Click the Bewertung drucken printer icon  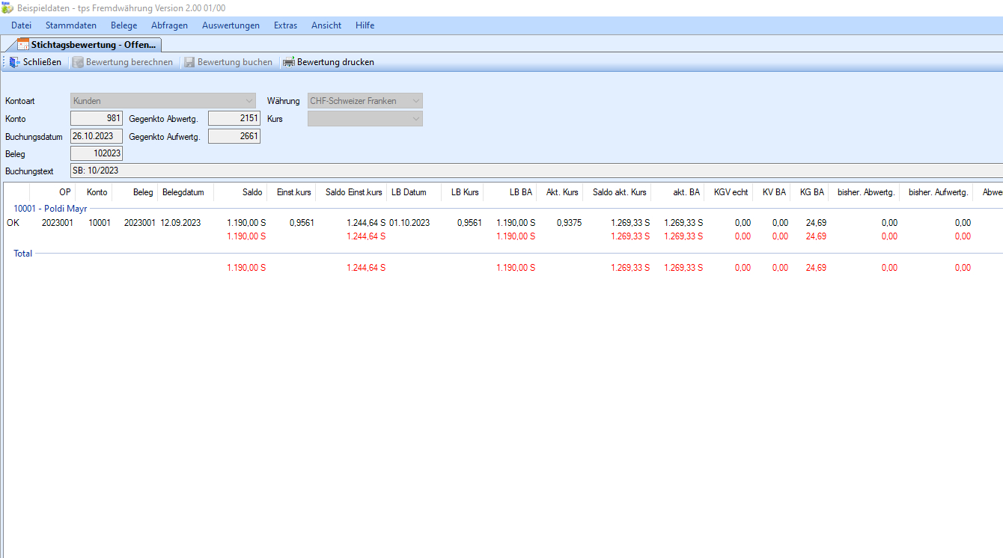pyautogui.click(x=288, y=62)
